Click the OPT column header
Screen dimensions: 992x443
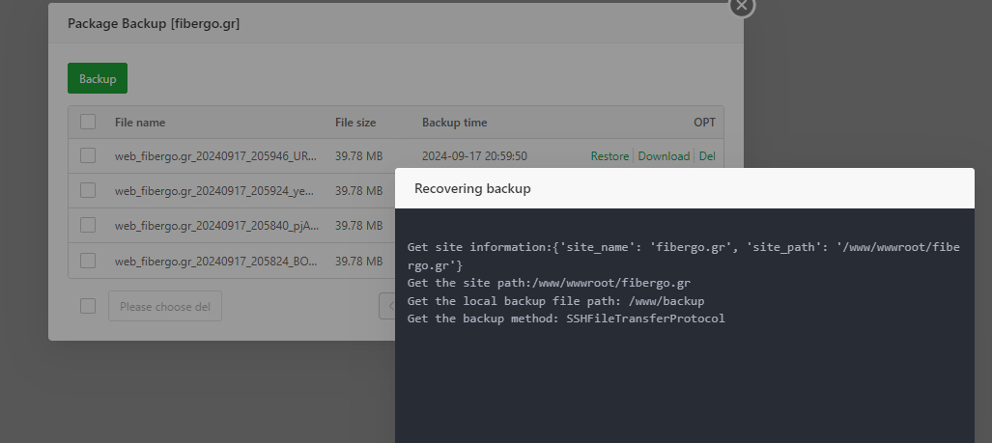coord(704,123)
